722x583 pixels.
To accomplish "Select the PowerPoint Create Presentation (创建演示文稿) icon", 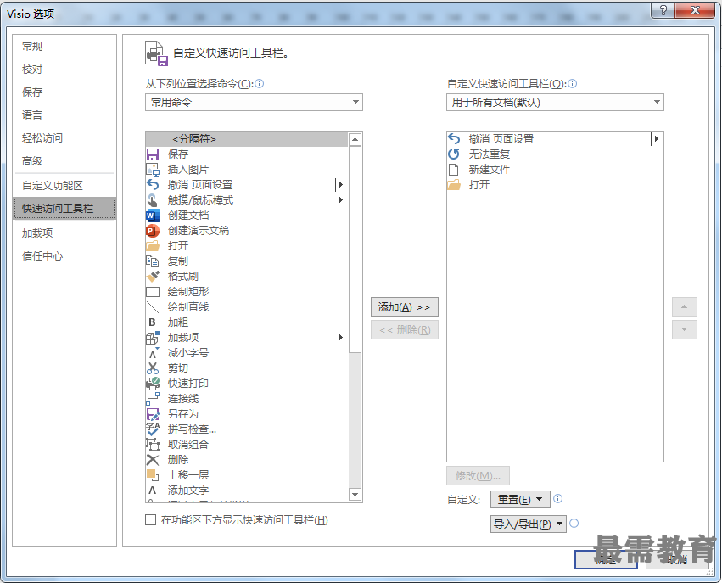I will point(153,230).
